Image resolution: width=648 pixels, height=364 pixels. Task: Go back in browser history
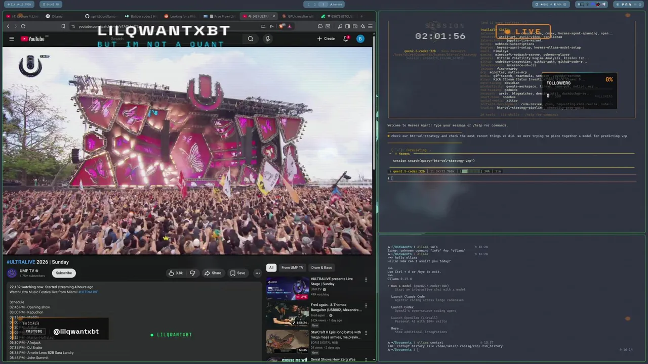tap(8, 26)
